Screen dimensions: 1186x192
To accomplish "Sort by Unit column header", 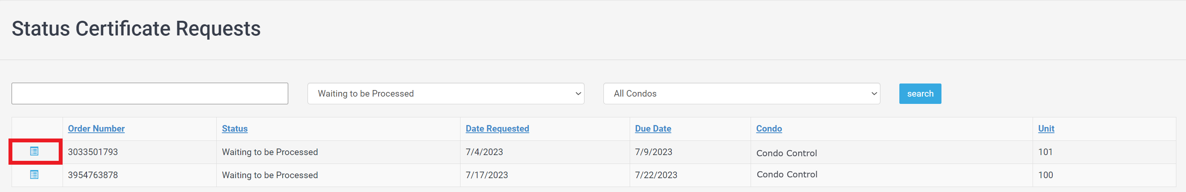I will (x=1046, y=129).
